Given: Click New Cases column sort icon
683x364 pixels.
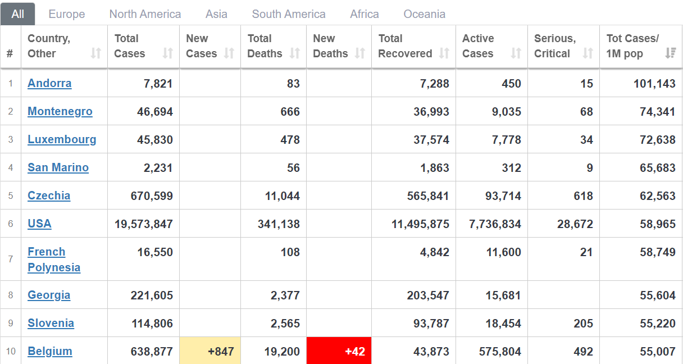Looking at the screenshot, I should pyautogui.click(x=229, y=53).
